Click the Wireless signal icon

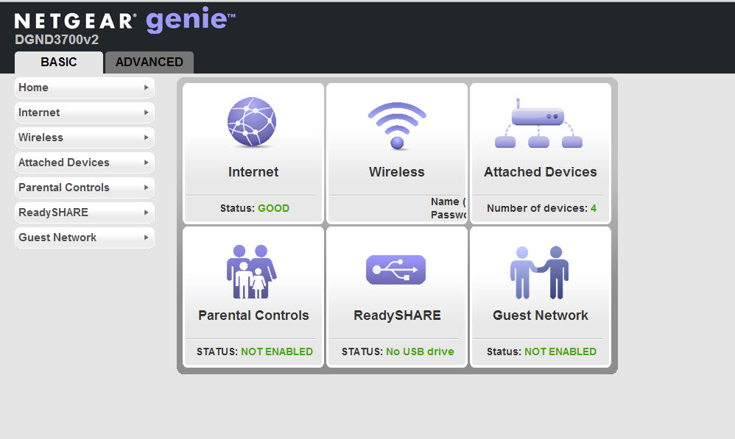(397, 126)
